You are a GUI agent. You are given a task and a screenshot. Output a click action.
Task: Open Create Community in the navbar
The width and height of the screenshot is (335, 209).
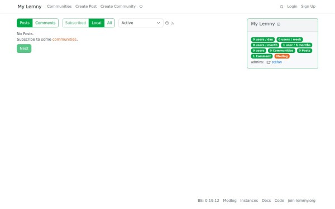tap(118, 6)
